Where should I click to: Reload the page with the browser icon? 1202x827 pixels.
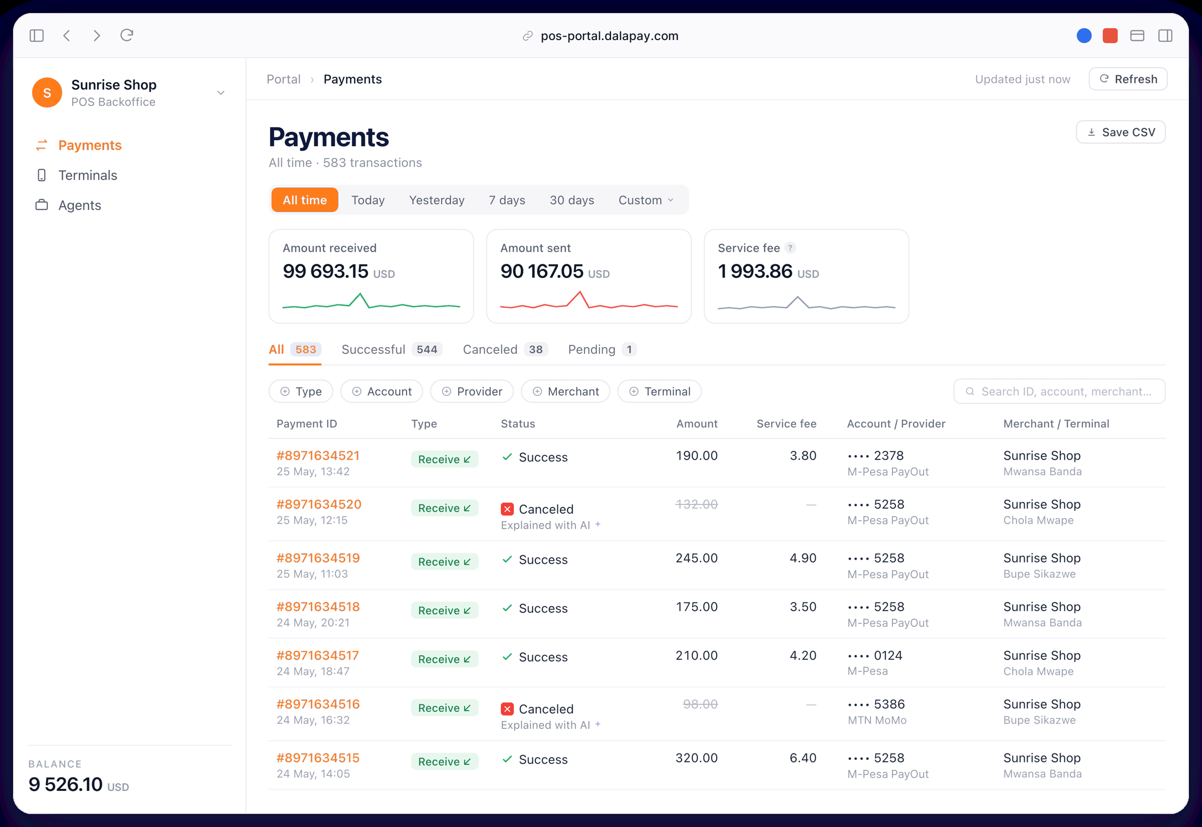127,35
